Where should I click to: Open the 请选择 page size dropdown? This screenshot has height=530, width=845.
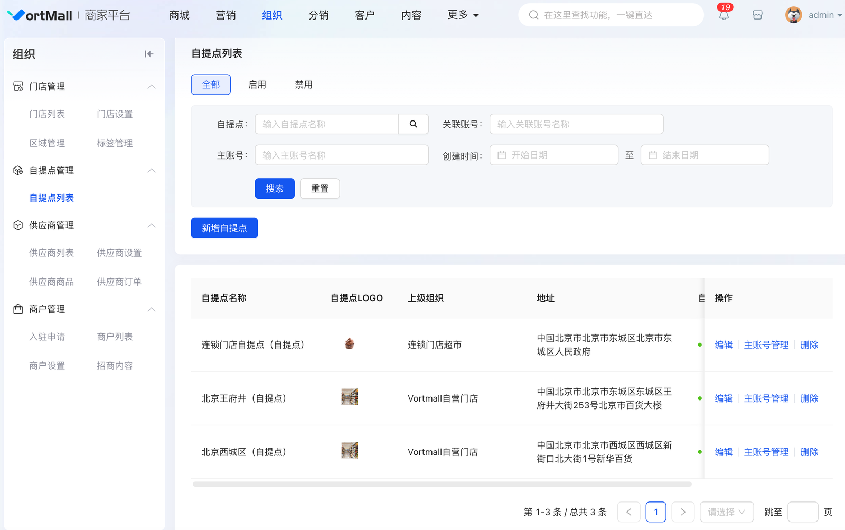726,512
